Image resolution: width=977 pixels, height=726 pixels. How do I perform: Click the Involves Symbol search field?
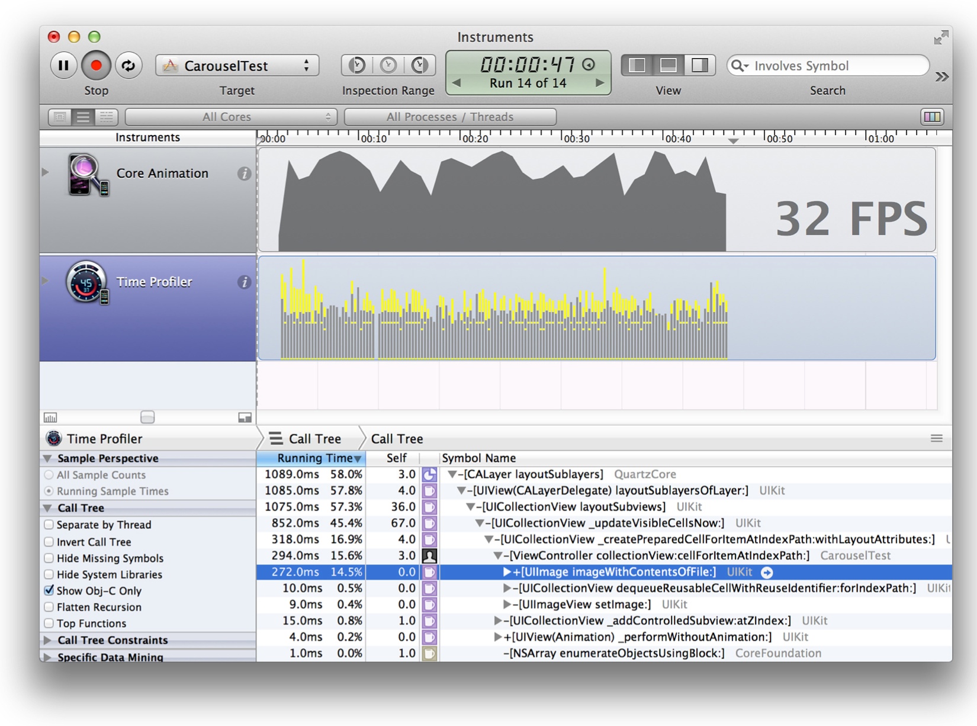[x=828, y=65]
